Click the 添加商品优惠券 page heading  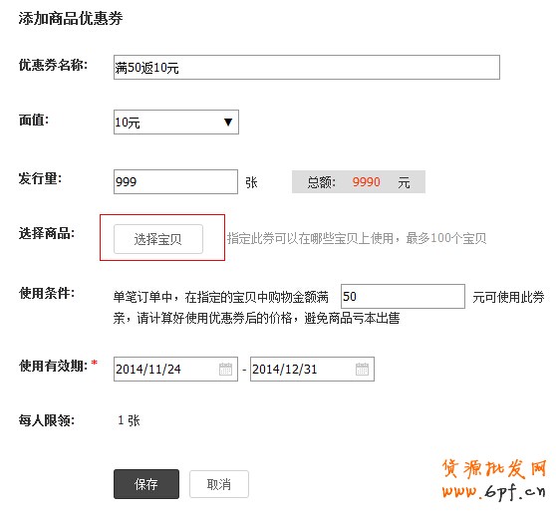[x=71, y=18]
